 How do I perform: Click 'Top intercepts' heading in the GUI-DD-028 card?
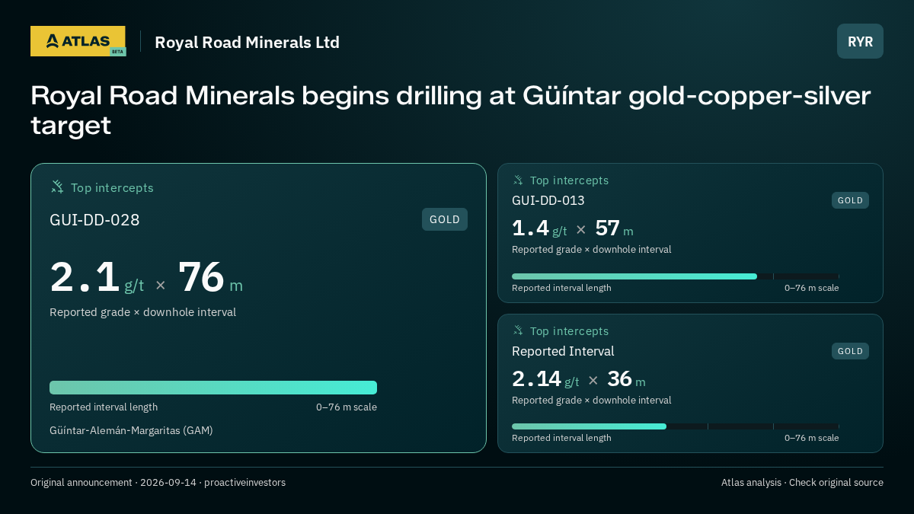pyautogui.click(x=112, y=187)
